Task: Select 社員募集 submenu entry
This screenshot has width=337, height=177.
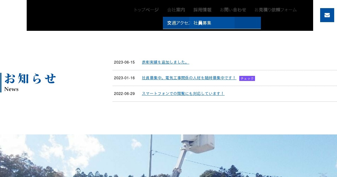Action: (212, 23)
